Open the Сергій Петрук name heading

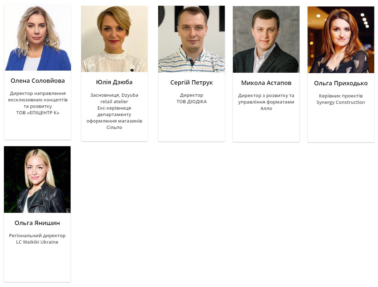(x=191, y=82)
